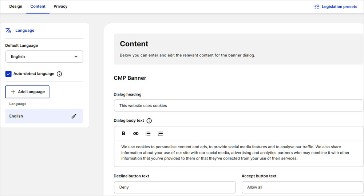364x196 pixels.
Task: Click the plus icon on Add Language
Action: pos(13,92)
